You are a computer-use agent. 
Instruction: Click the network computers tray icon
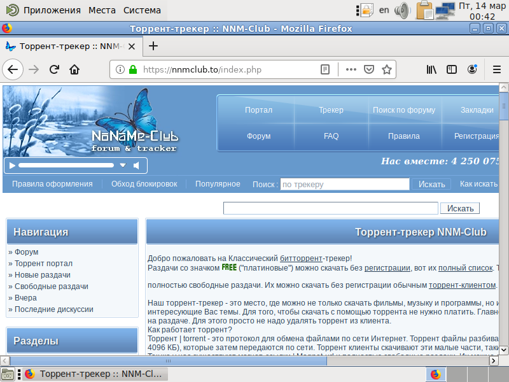445,11
